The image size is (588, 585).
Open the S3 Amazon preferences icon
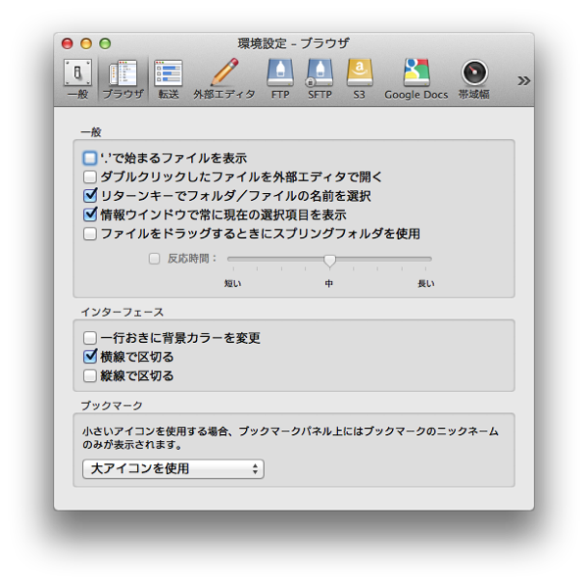tap(360, 79)
